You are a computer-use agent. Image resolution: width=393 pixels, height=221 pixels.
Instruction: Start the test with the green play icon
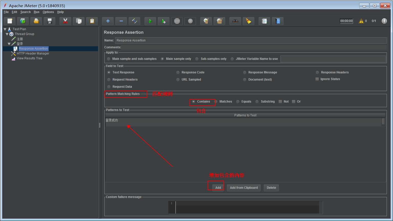tap(150, 21)
